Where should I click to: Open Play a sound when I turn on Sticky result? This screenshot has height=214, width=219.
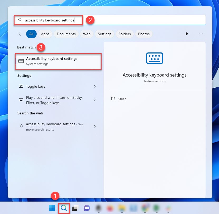coord(58,100)
